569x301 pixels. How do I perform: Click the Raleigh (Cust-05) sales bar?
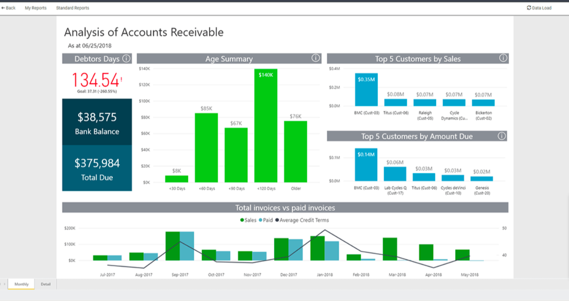(425, 103)
